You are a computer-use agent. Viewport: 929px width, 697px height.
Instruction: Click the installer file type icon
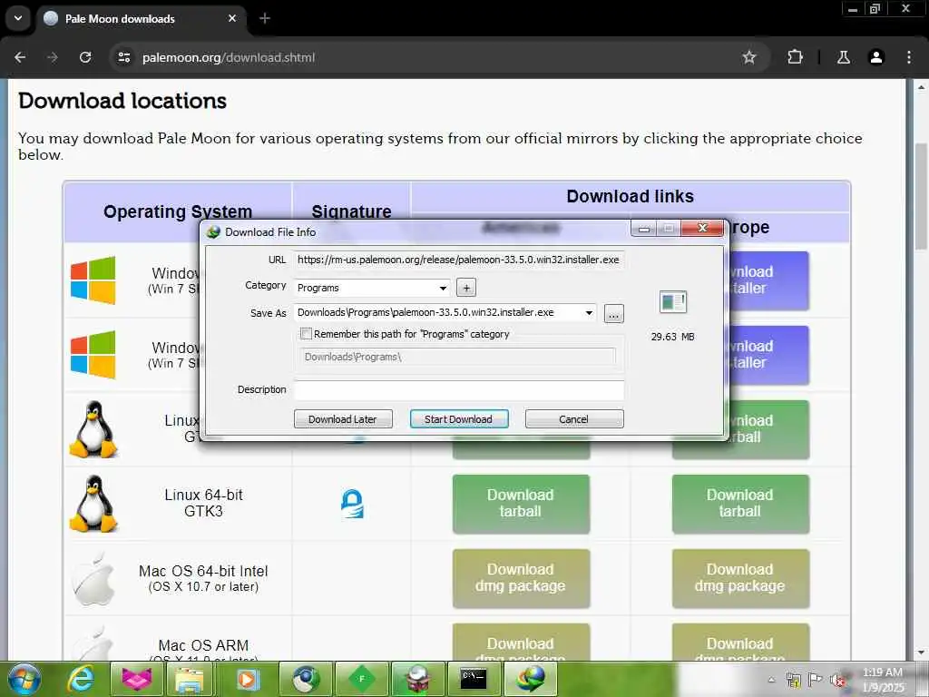[x=672, y=301]
